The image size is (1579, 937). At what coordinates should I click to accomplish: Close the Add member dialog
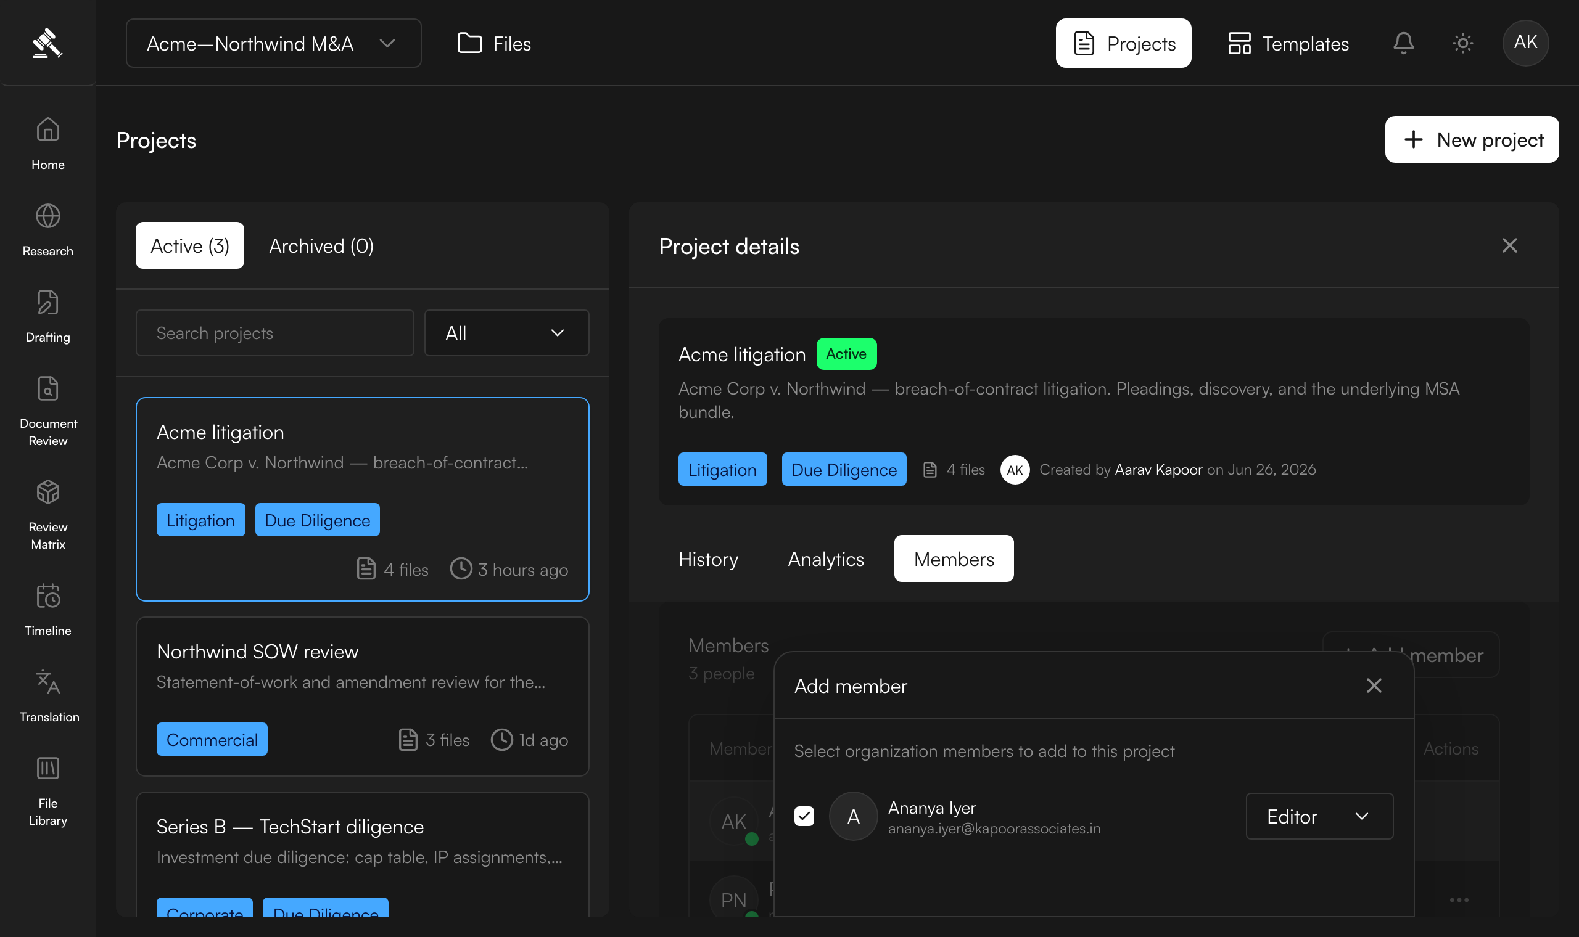pos(1374,685)
